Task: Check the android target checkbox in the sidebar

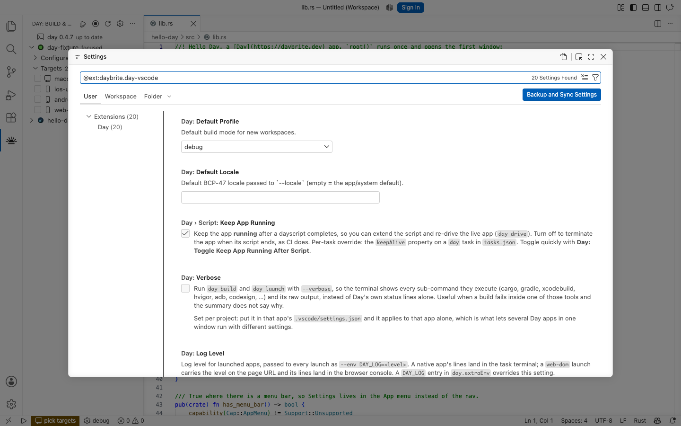Action: point(38,99)
